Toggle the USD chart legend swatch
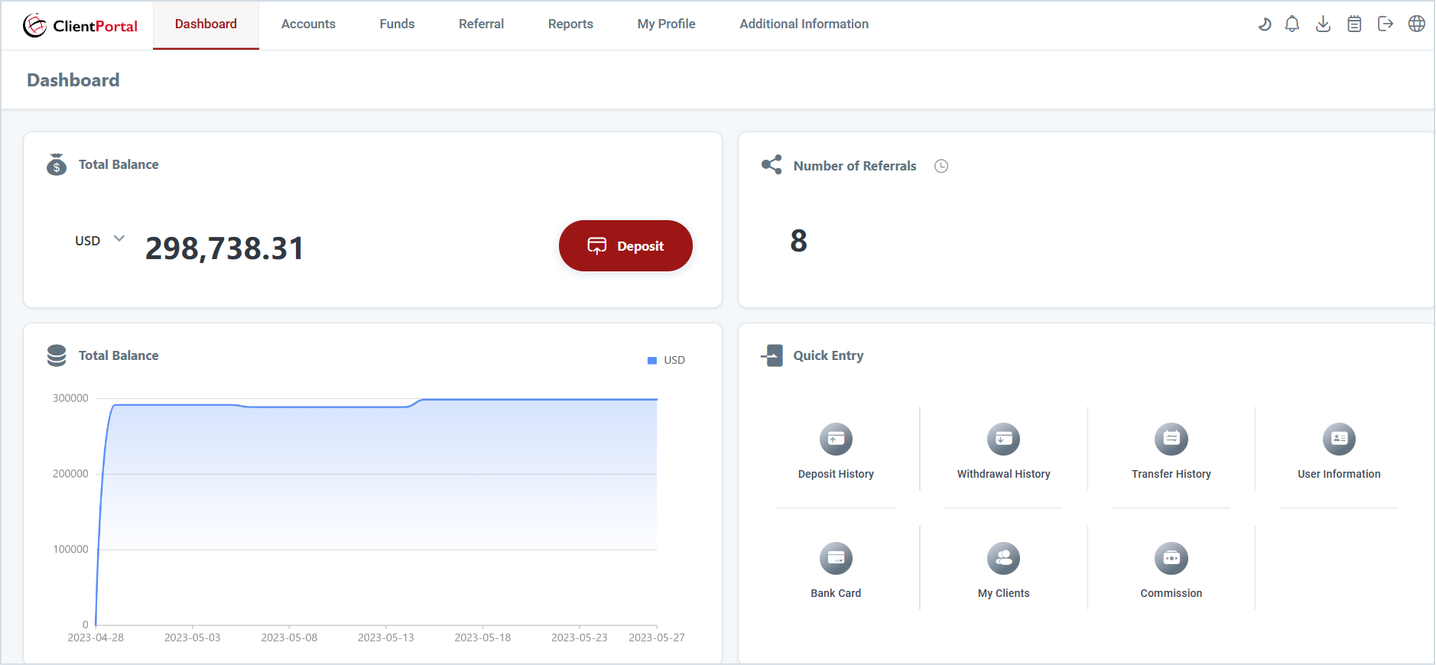 click(x=652, y=360)
